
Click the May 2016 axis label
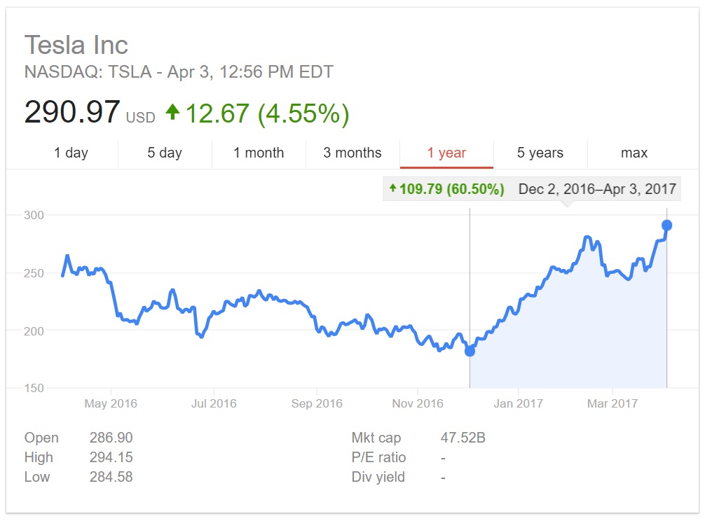click(111, 403)
